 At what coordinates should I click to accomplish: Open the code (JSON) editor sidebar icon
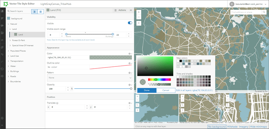pos(2,40)
